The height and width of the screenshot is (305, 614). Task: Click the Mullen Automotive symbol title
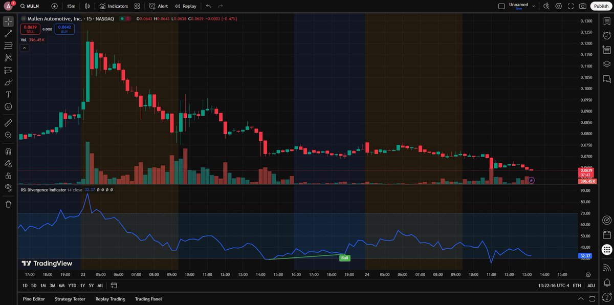click(55, 18)
